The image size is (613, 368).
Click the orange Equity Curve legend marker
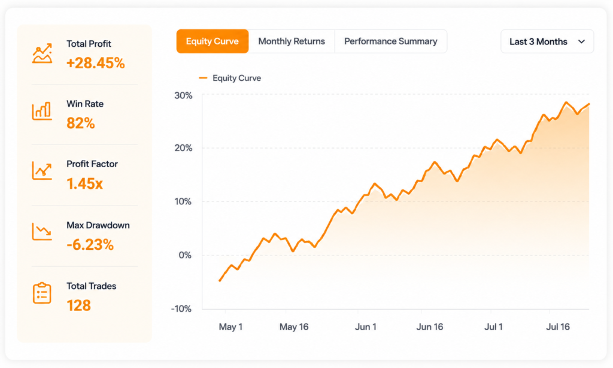pos(203,78)
